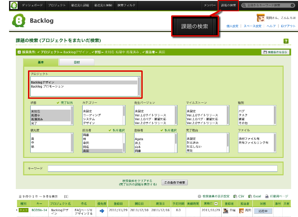Select Backlog プロモーション in project list

(84, 86)
